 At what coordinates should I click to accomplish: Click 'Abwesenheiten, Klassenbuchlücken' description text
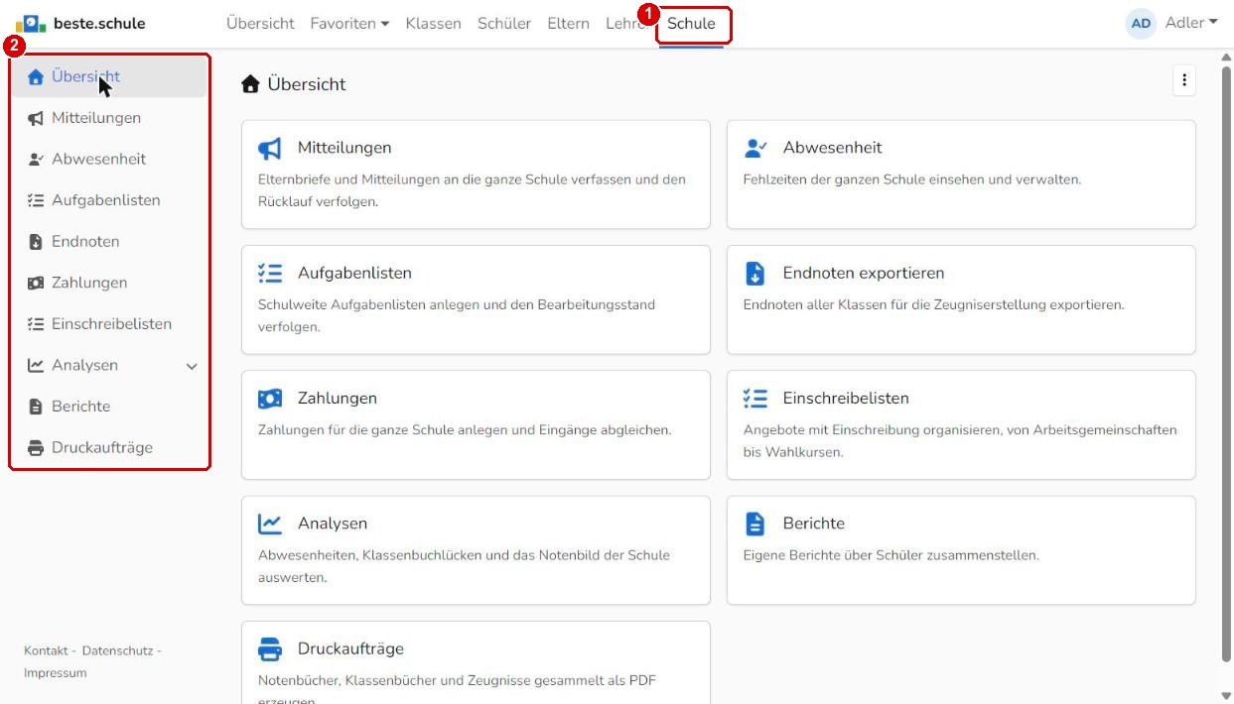tap(464, 565)
